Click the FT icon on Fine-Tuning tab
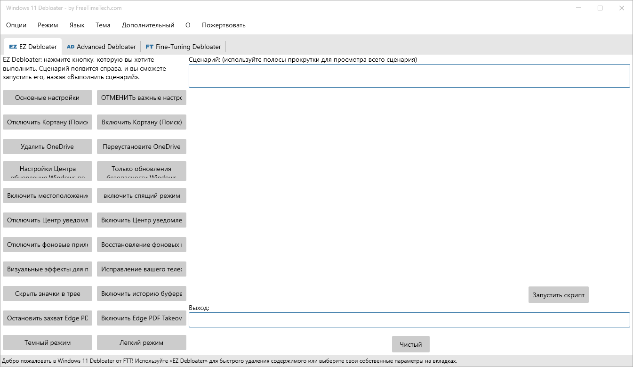Image resolution: width=633 pixels, height=367 pixels. (x=149, y=47)
